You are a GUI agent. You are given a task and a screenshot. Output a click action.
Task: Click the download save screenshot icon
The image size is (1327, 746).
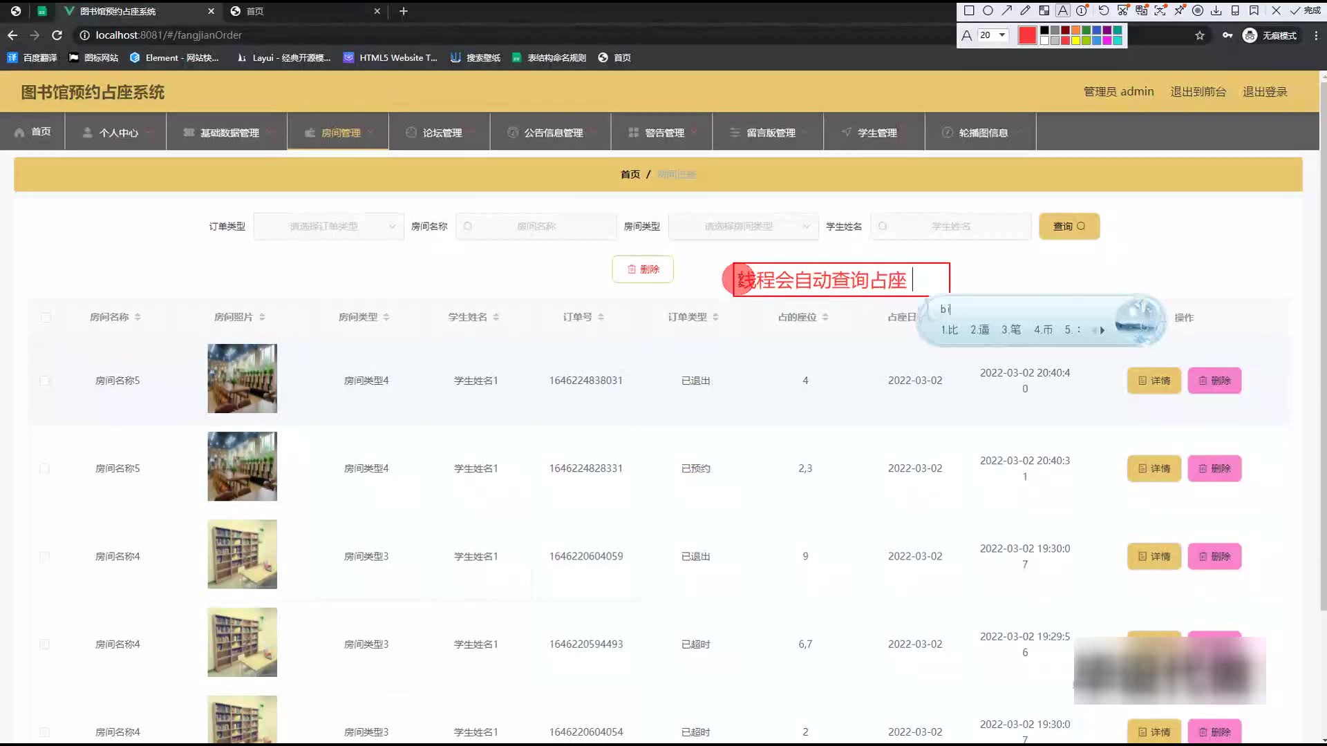pos(1216,10)
